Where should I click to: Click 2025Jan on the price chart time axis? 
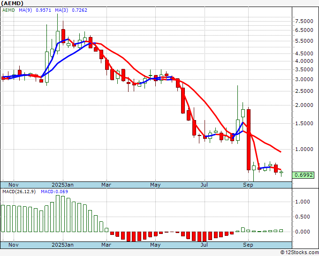63,185
